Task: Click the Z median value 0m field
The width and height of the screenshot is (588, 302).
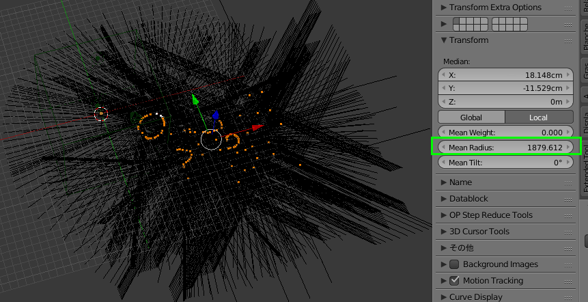Action: [x=505, y=102]
